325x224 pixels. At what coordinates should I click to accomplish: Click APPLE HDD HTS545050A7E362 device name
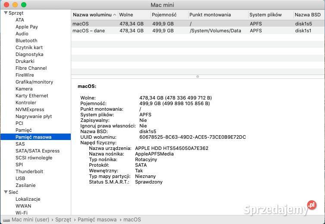click(x=172, y=148)
